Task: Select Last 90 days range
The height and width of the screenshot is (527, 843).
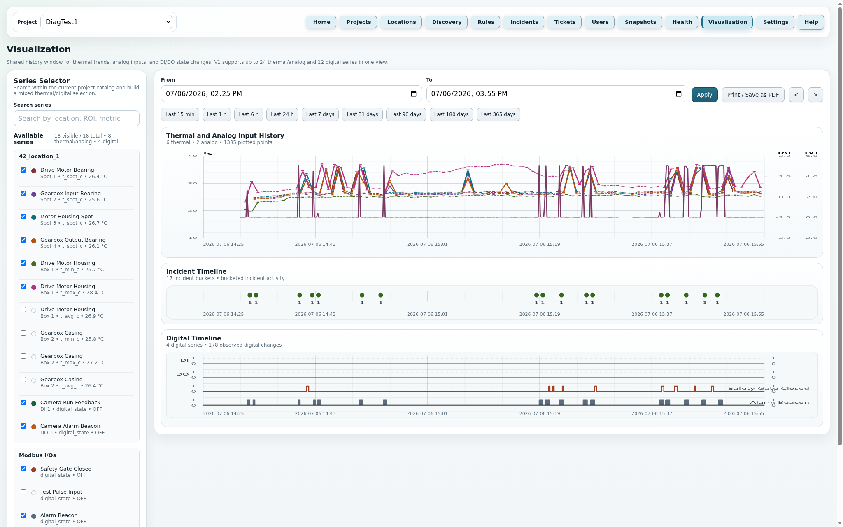Action: (406, 114)
